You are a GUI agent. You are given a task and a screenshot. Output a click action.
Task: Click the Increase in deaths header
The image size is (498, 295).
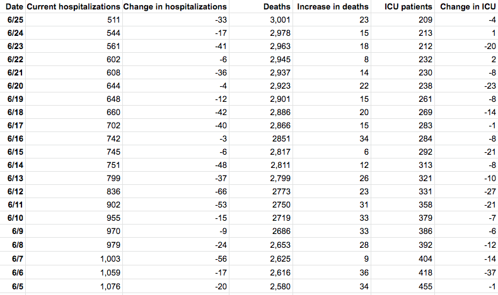[333, 6]
